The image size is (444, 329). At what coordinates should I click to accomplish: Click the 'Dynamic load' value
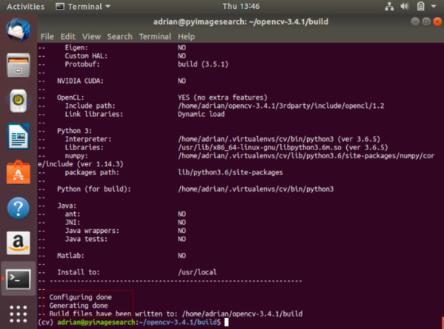point(201,115)
